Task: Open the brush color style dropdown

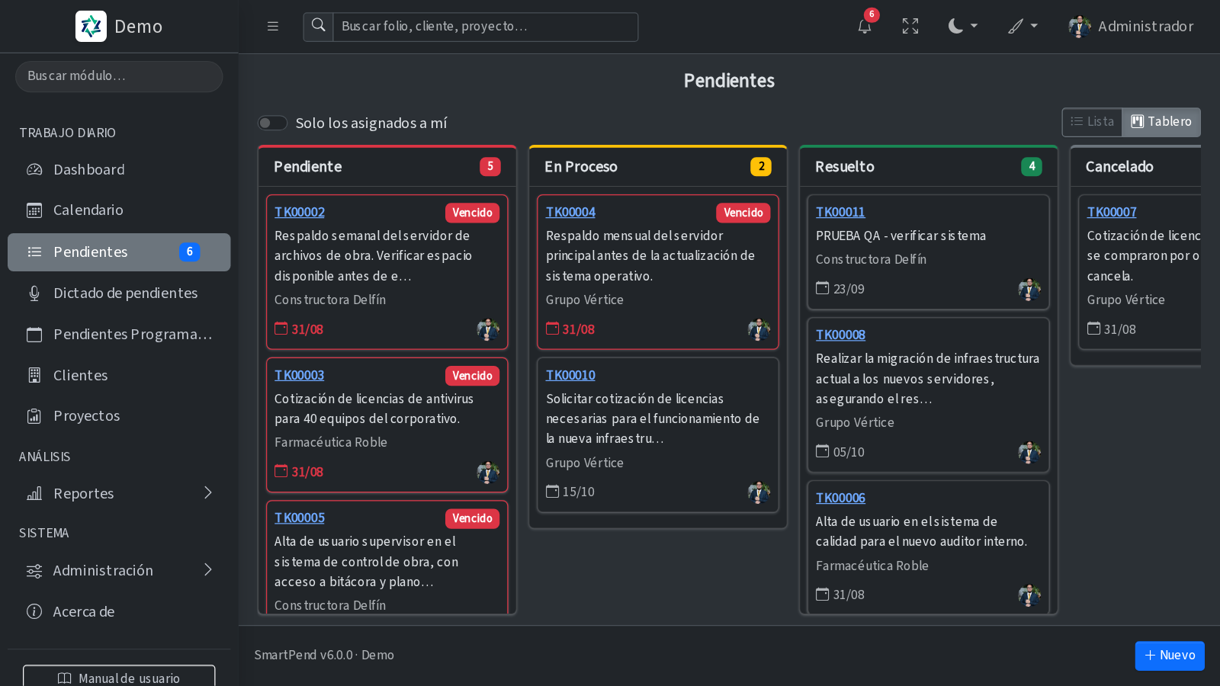Action: pos(1023,27)
